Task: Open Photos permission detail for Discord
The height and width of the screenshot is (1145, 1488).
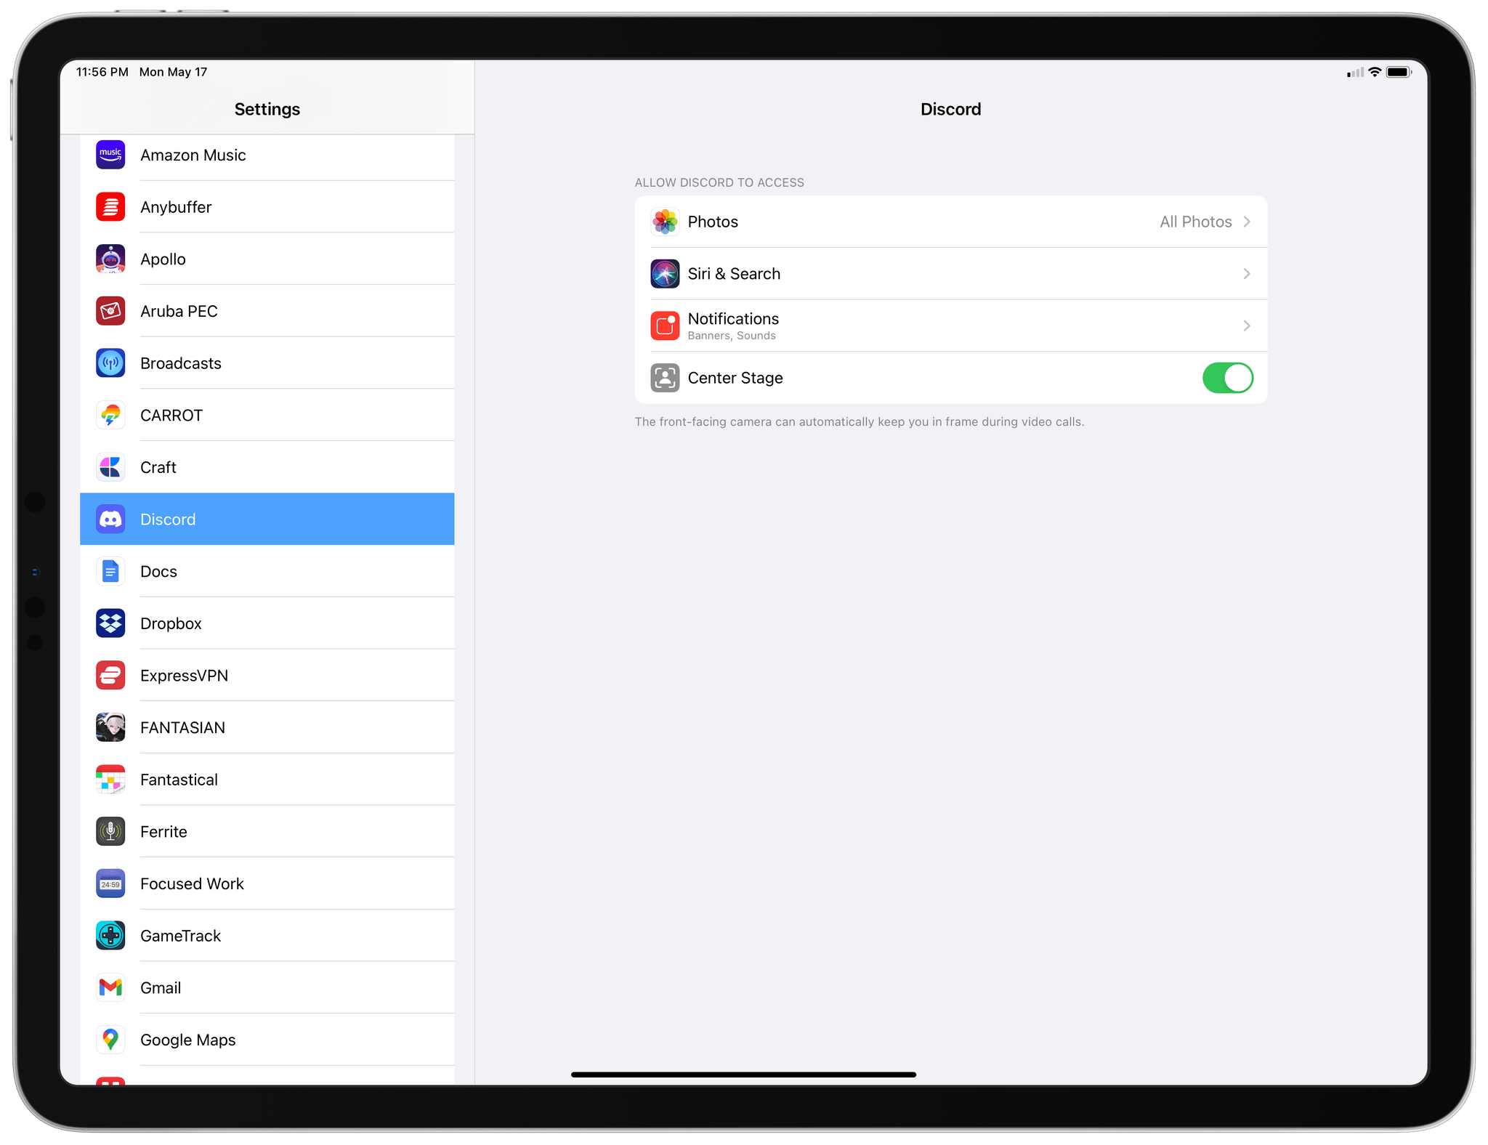Action: pos(949,222)
